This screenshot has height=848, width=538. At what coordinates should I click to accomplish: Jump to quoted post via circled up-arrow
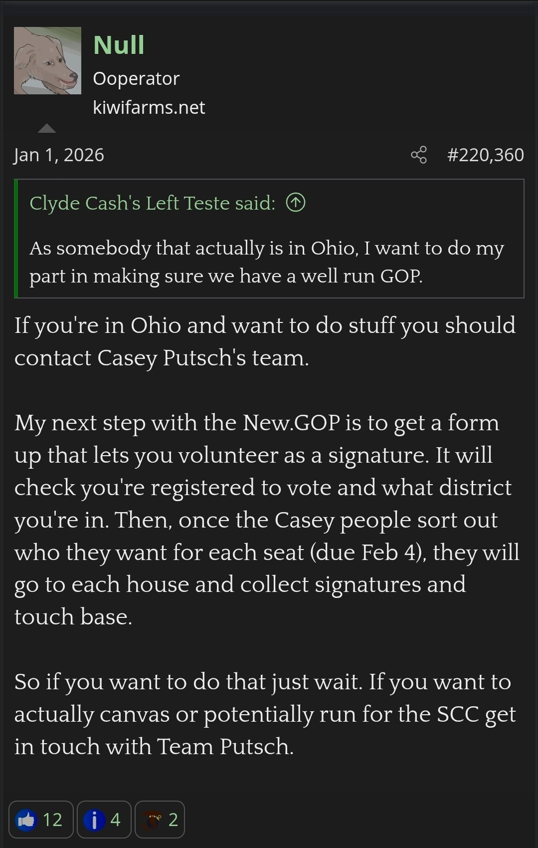click(x=296, y=203)
